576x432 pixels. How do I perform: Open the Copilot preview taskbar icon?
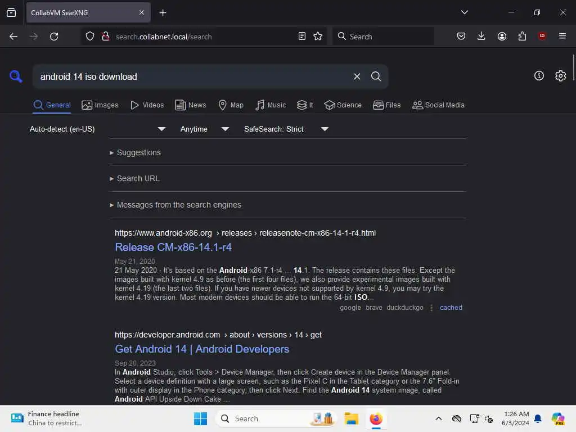[x=557, y=418]
